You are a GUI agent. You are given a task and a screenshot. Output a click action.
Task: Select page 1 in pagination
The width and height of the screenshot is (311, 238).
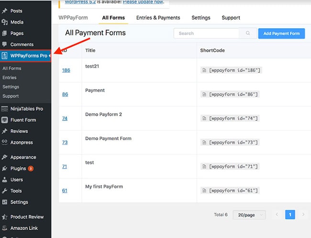[x=290, y=215]
